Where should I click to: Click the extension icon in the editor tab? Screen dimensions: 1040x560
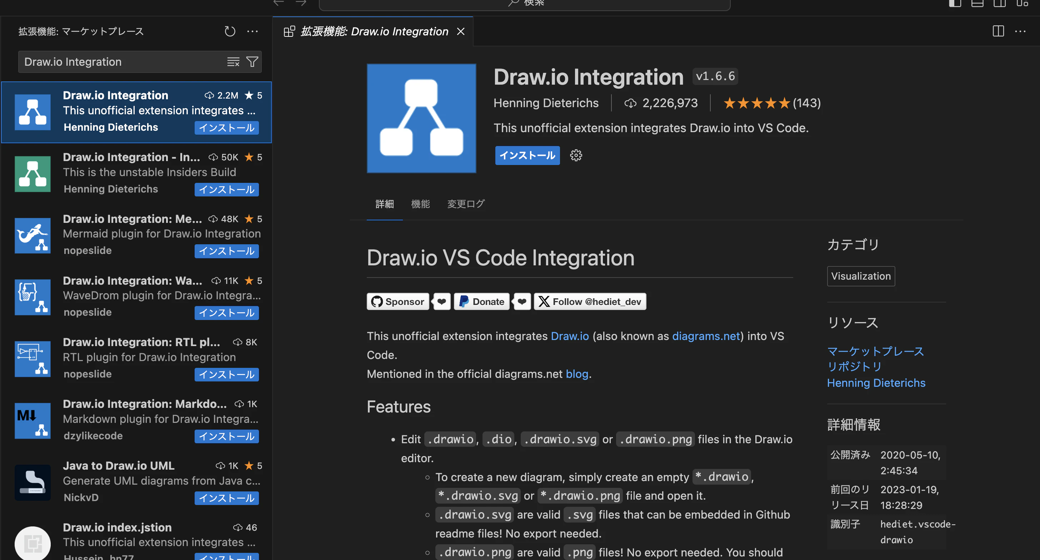coord(289,31)
